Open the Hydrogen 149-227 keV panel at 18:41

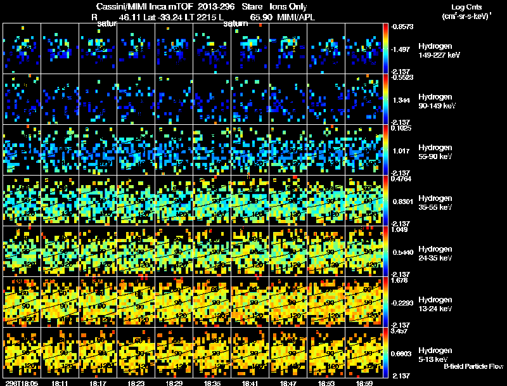tap(250, 49)
